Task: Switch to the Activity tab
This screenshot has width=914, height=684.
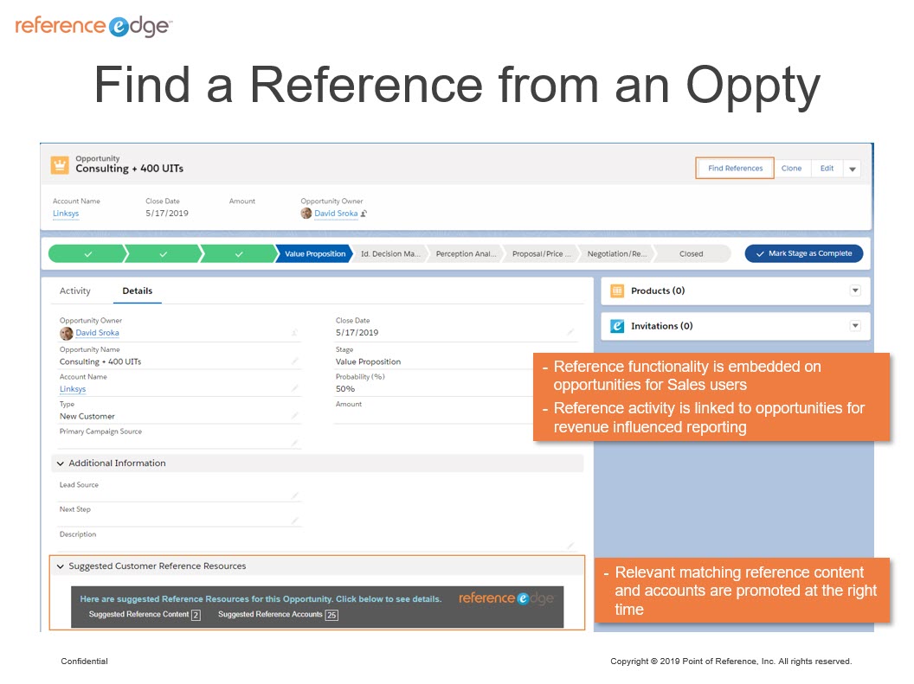Action: click(74, 291)
